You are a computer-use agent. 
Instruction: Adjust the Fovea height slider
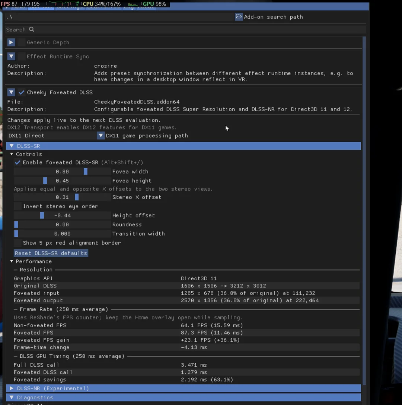click(x=62, y=181)
